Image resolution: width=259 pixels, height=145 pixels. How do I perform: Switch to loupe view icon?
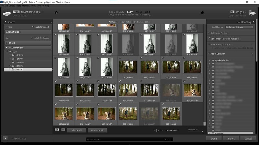[63, 130]
